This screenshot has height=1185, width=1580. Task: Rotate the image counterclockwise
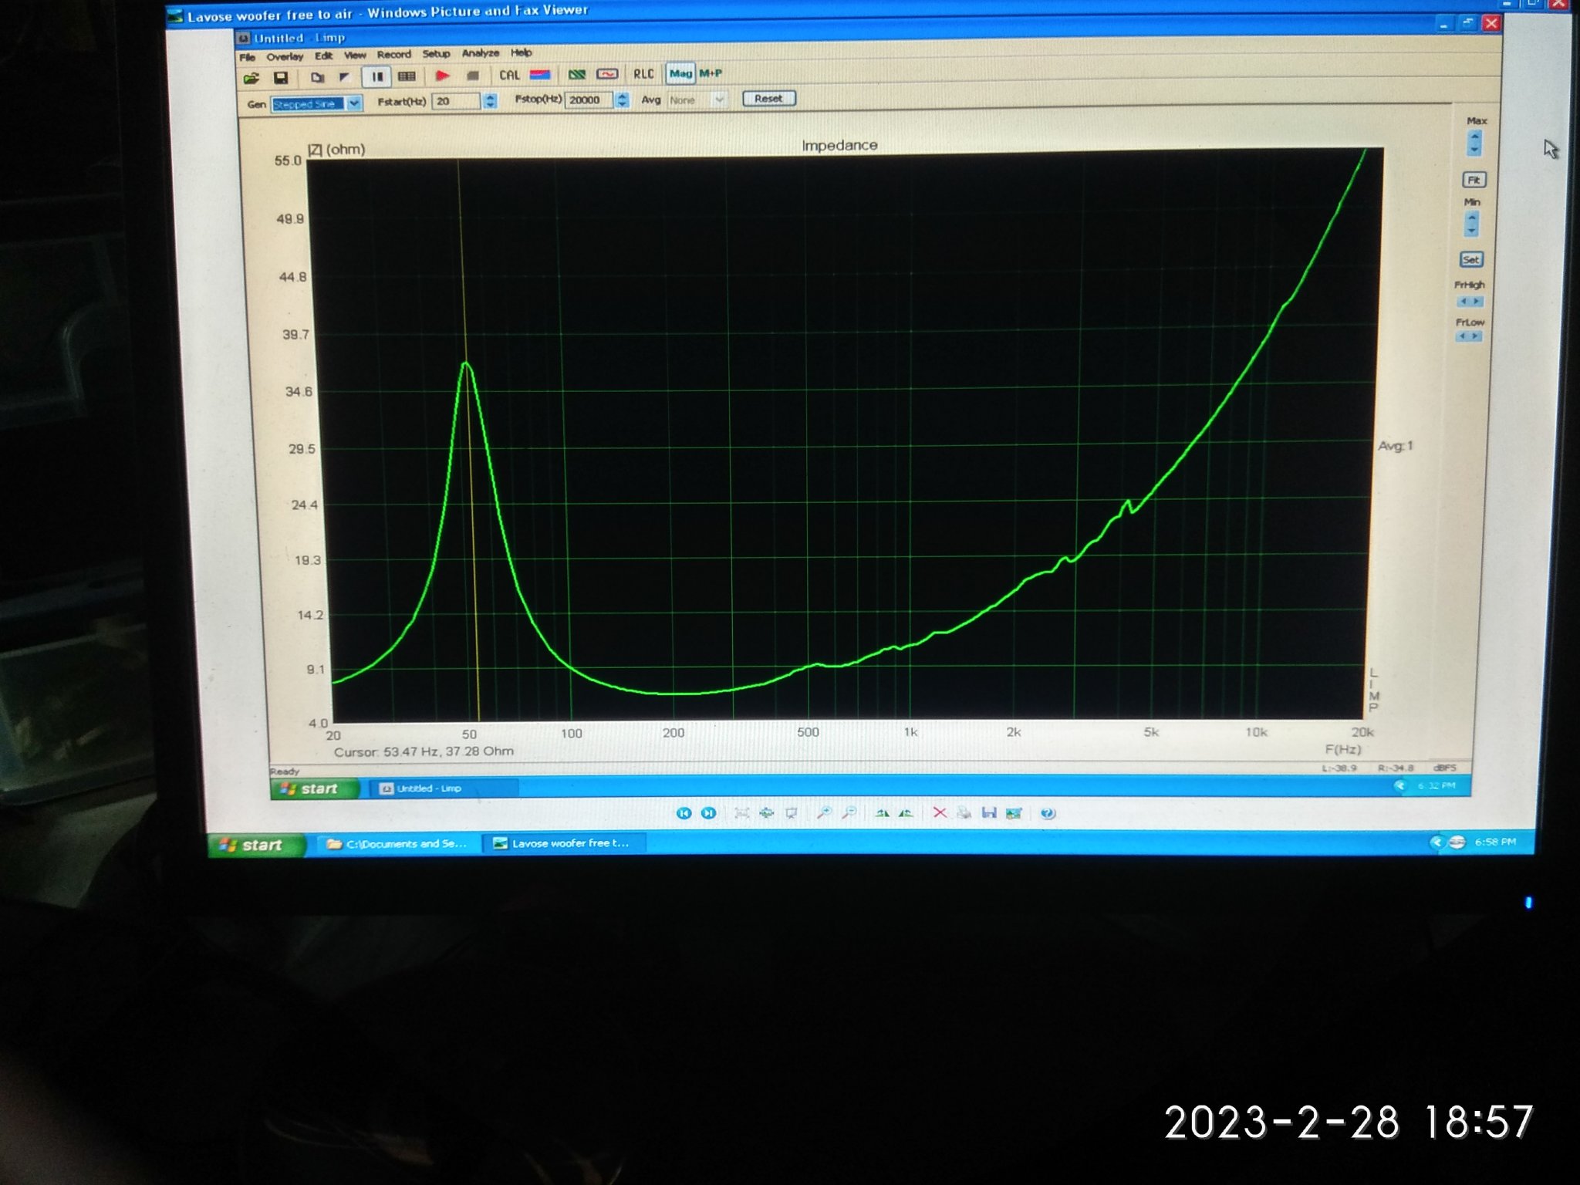click(x=906, y=813)
